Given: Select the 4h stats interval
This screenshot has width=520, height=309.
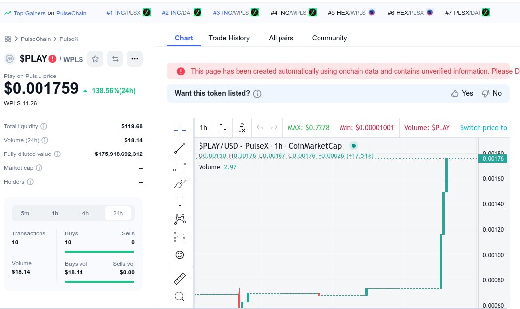Looking at the screenshot, I should tap(85, 213).
